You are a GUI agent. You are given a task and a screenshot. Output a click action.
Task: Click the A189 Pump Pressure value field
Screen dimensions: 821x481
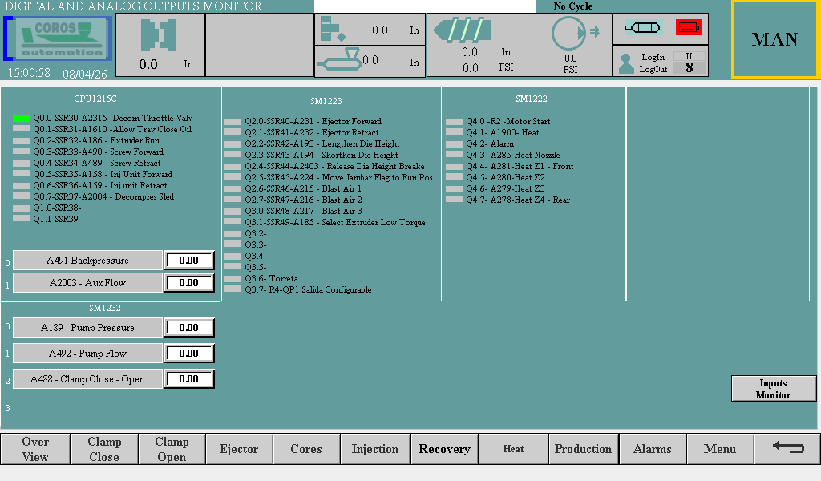tap(189, 328)
